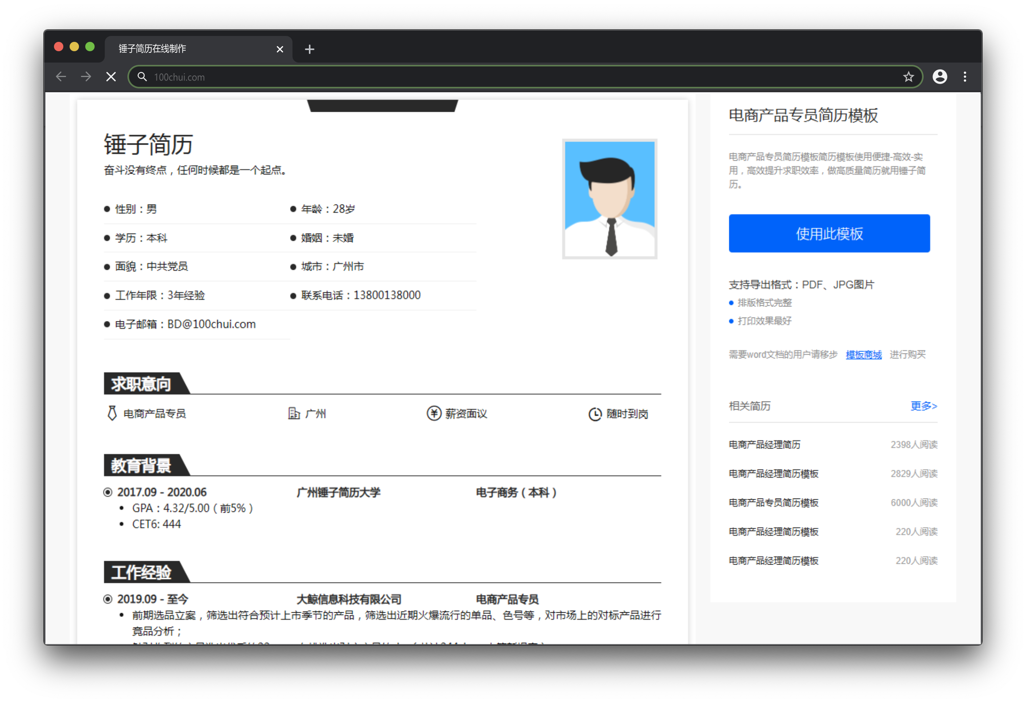Close the 锤子简历在线制作 tab
The image size is (1026, 703).
[280, 49]
